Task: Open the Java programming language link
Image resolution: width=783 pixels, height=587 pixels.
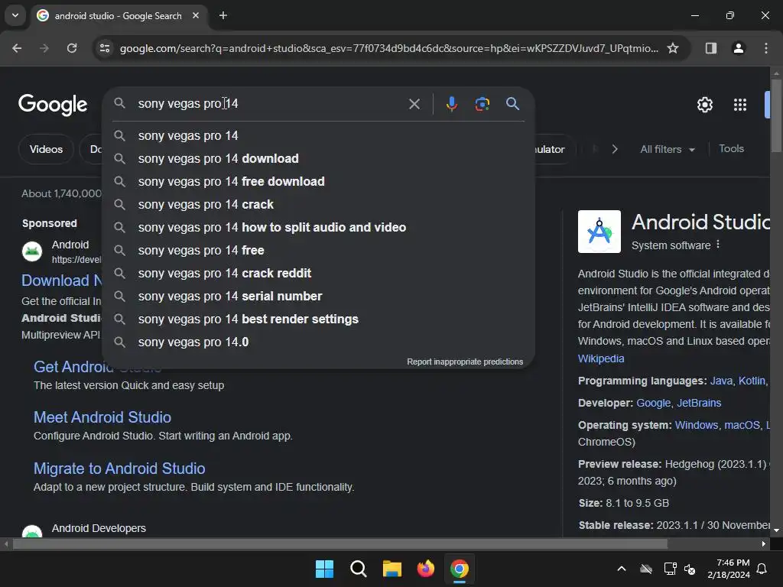Action: (721, 381)
